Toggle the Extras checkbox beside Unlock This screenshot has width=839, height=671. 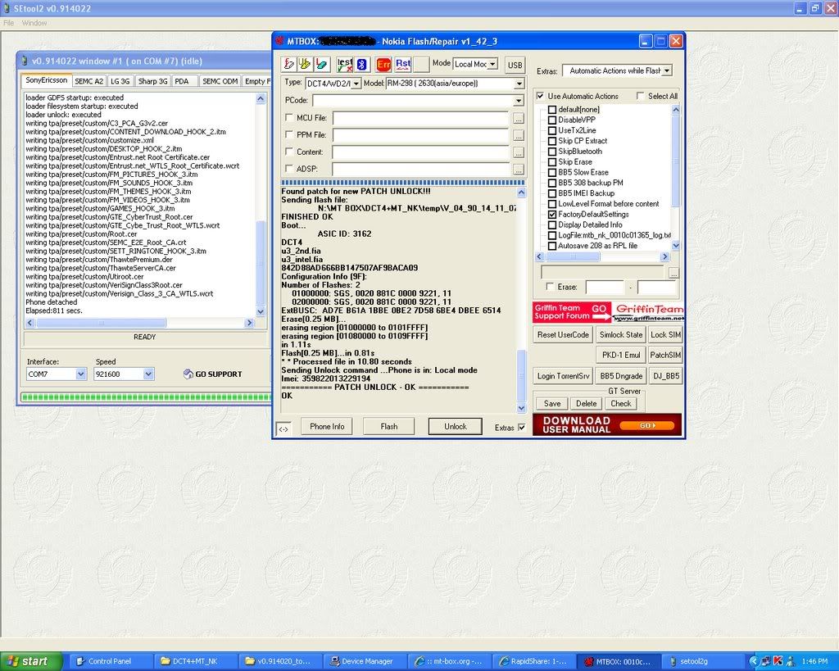click(522, 427)
